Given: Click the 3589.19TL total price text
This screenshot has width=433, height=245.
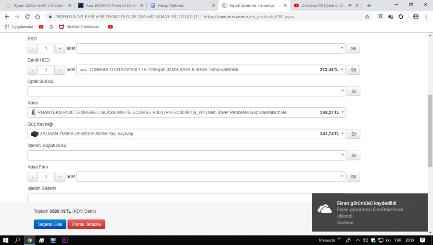Looking at the screenshot, I should [60, 211].
